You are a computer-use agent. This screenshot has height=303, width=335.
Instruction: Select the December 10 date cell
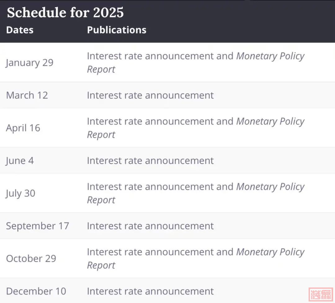(x=36, y=291)
